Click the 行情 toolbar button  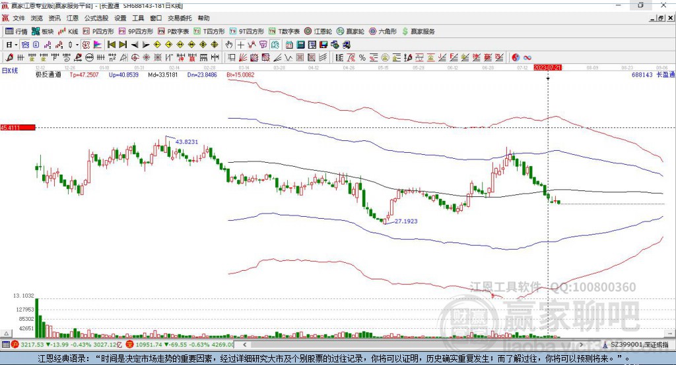click(x=17, y=32)
